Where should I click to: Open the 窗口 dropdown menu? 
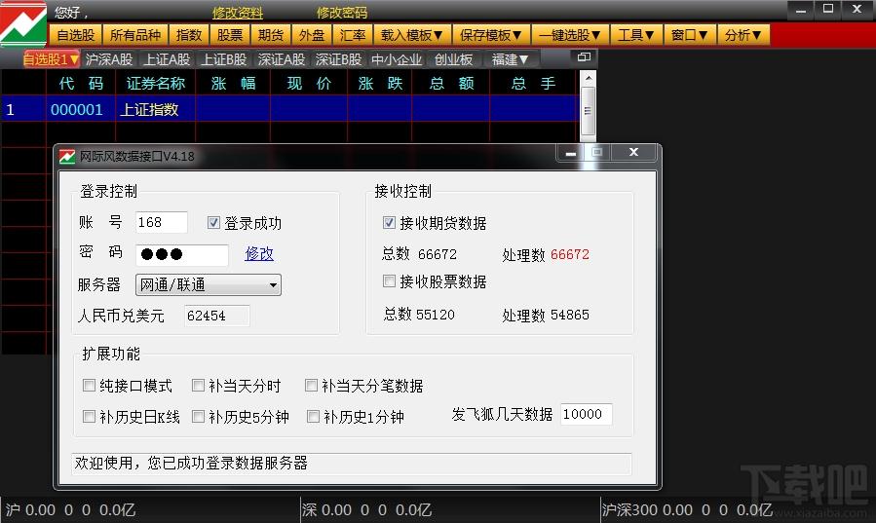tap(690, 35)
